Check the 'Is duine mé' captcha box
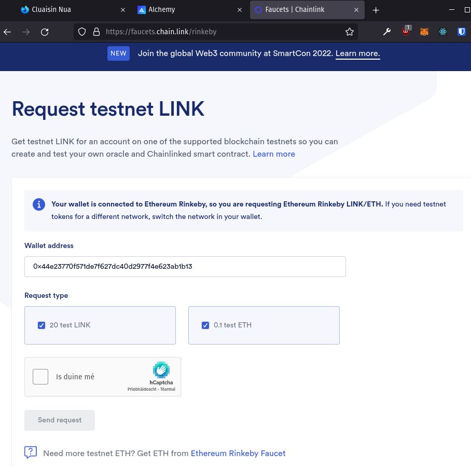The height and width of the screenshot is (467, 471). tap(40, 377)
